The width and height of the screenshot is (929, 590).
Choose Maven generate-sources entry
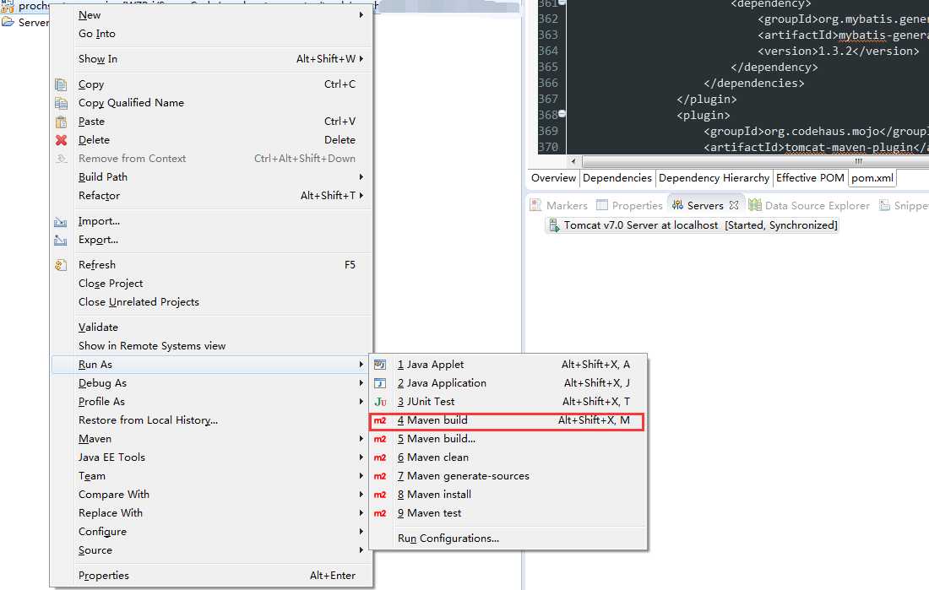pyautogui.click(x=508, y=476)
